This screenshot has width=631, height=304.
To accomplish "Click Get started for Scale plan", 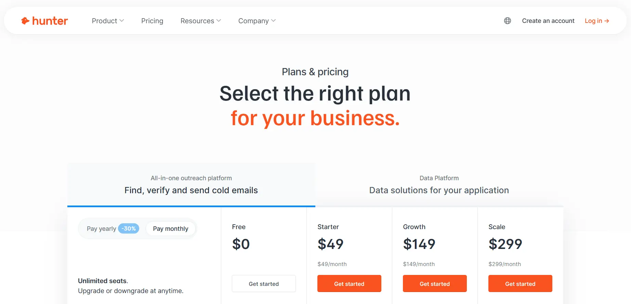I will [x=520, y=283].
